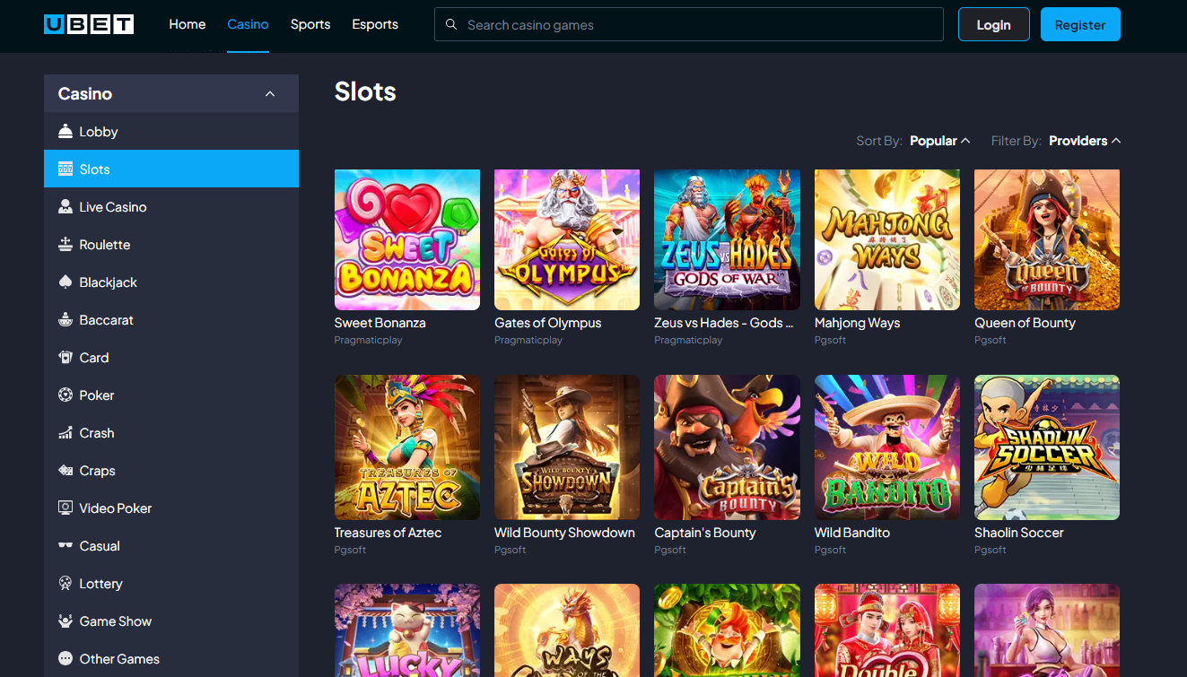Viewport: 1187px width, 677px height.
Task: Open Sweet Bonanza title link
Action: tap(380, 323)
